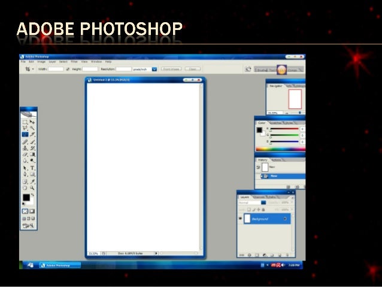Select the Move tool
The width and height of the screenshot is (382, 287).
32,122
